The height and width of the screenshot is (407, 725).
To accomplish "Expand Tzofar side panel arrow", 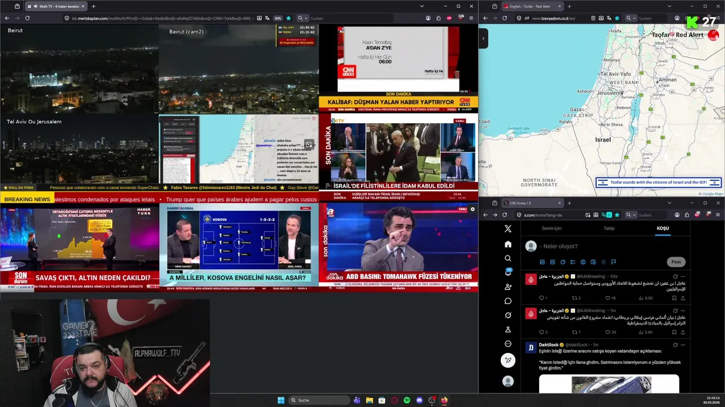I will (x=483, y=38).
